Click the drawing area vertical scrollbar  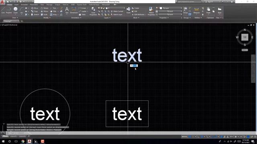coord(253,68)
